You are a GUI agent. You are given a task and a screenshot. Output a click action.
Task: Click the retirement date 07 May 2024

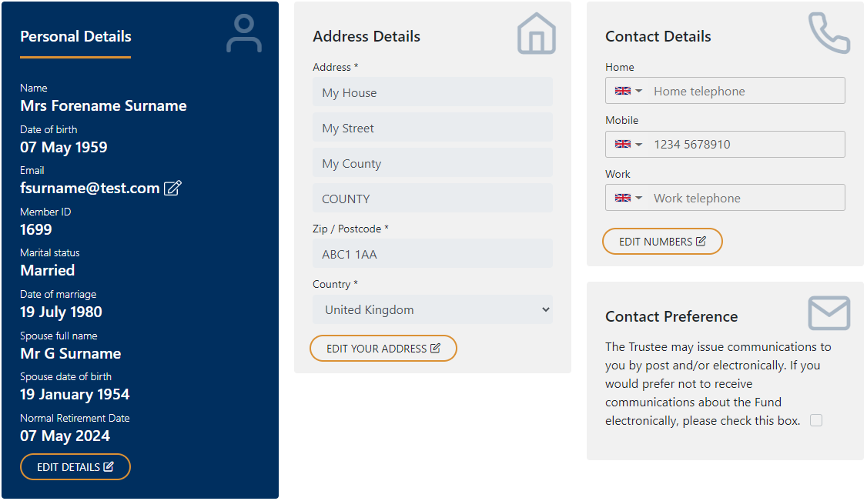[65, 436]
